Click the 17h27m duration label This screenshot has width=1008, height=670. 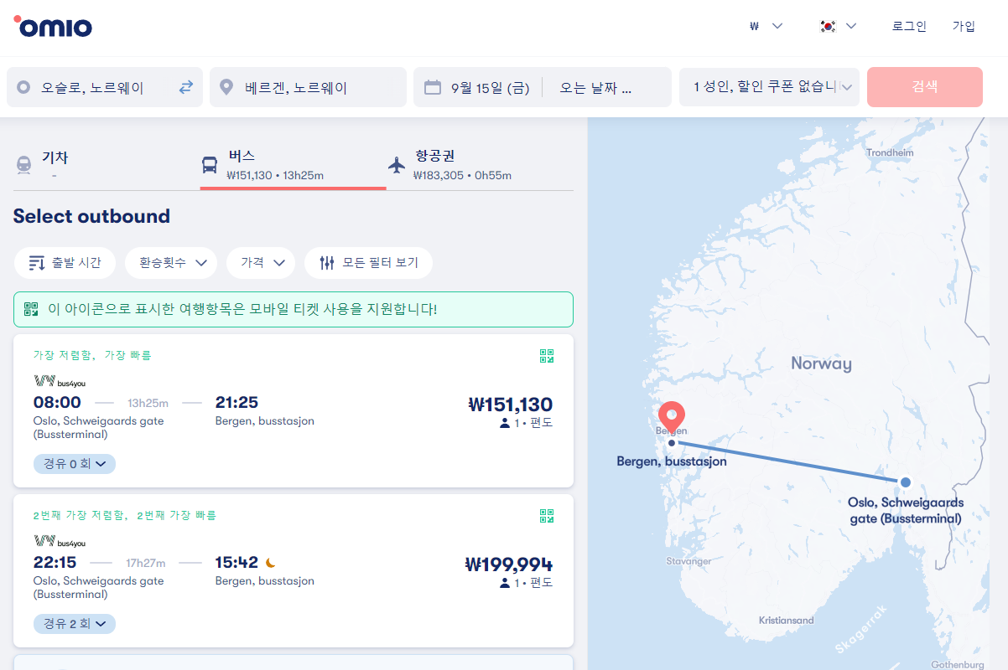(x=145, y=564)
